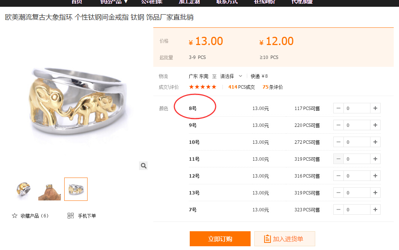This screenshot has width=399, height=250.
Task: Expand the 供应产品 menu arrow
Action: (126, 2)
